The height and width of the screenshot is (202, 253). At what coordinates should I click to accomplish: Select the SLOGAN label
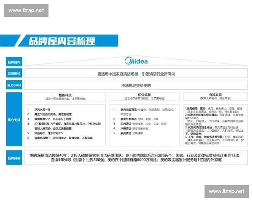[x=14, y=85]
